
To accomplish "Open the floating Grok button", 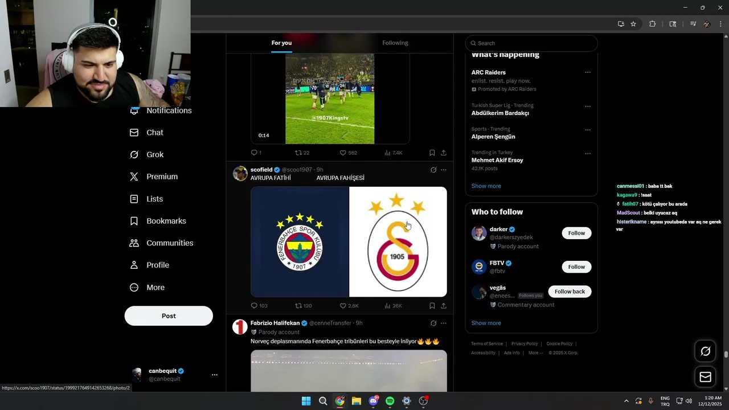I will pos(705,351).
